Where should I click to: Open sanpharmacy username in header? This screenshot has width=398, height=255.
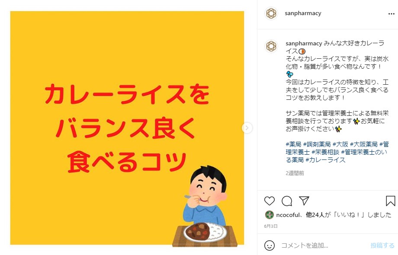click(x=303, y=13)
